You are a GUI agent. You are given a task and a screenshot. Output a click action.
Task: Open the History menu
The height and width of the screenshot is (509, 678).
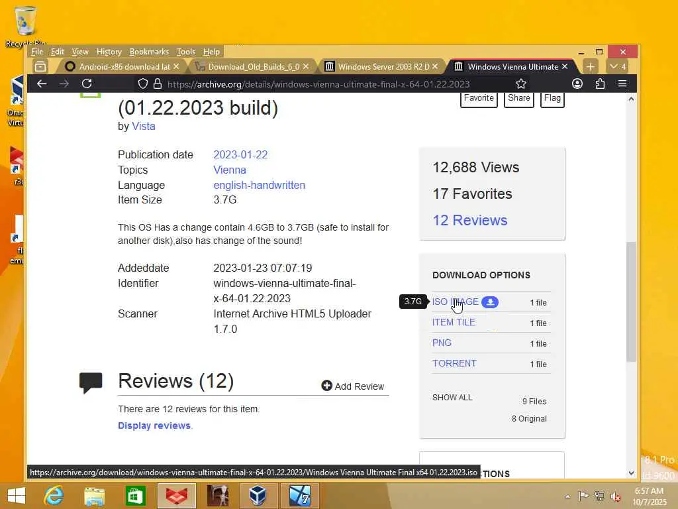[x=109, y=52]
